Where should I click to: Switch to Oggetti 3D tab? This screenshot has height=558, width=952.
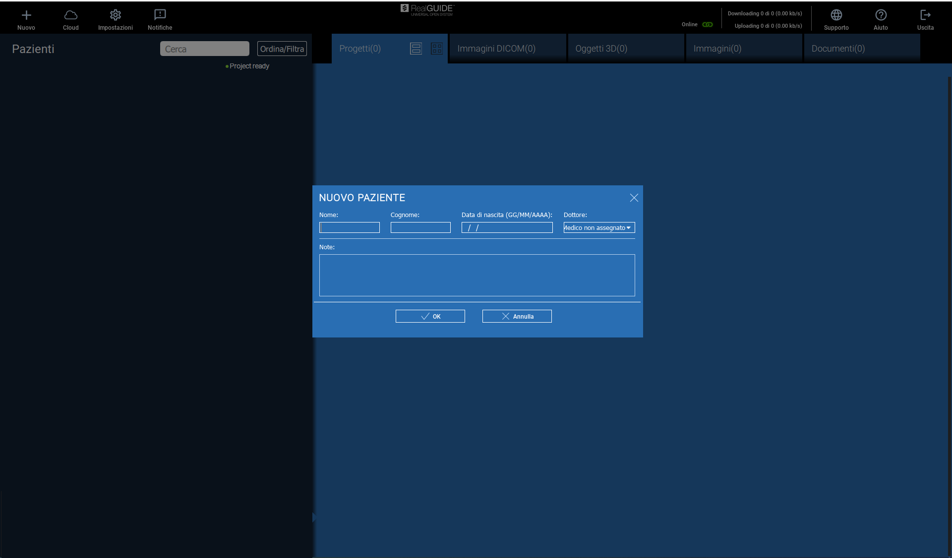pos(601,49)
